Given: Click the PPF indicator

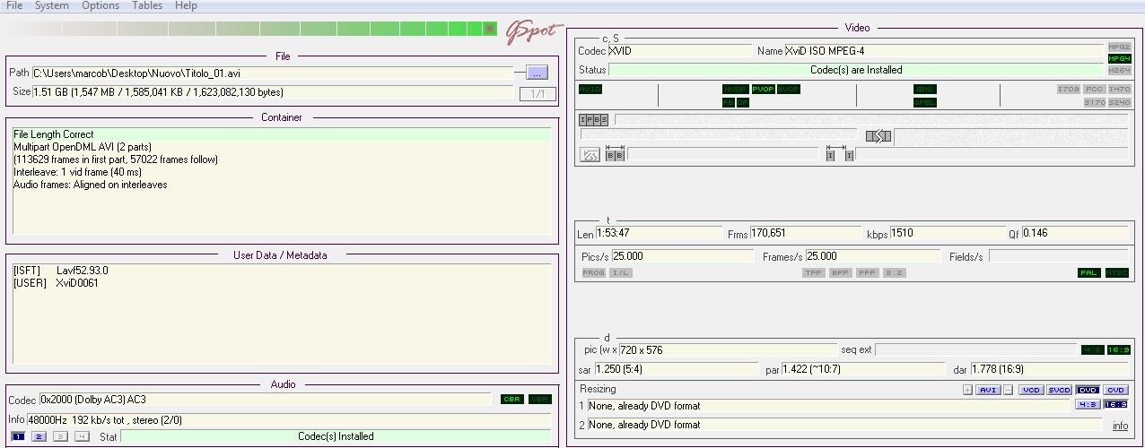Looking at the screenshot, I should [867, 273].
